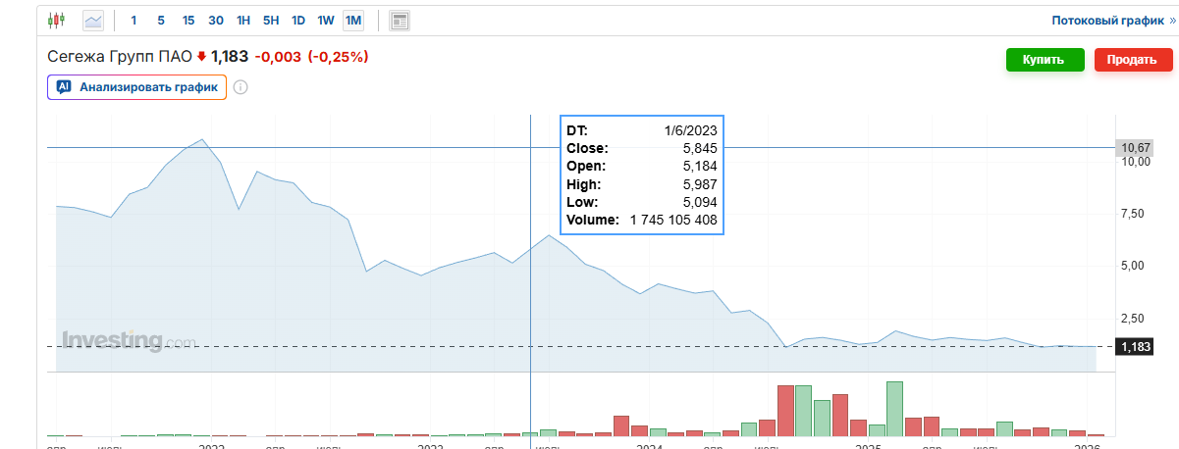Select the active 1M timeframe

click(353, 20)
